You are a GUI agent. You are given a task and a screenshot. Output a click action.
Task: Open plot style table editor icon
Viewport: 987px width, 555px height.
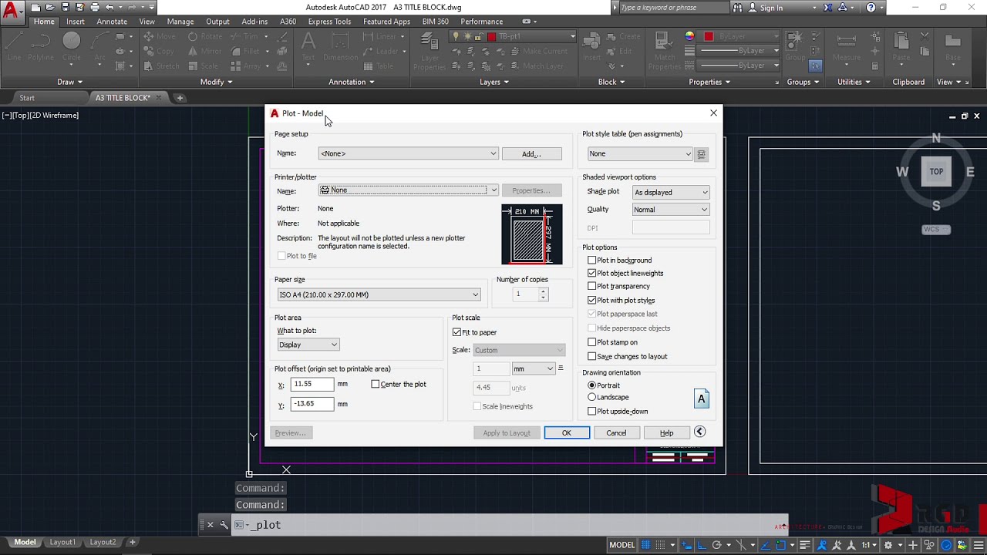[701, 154]
